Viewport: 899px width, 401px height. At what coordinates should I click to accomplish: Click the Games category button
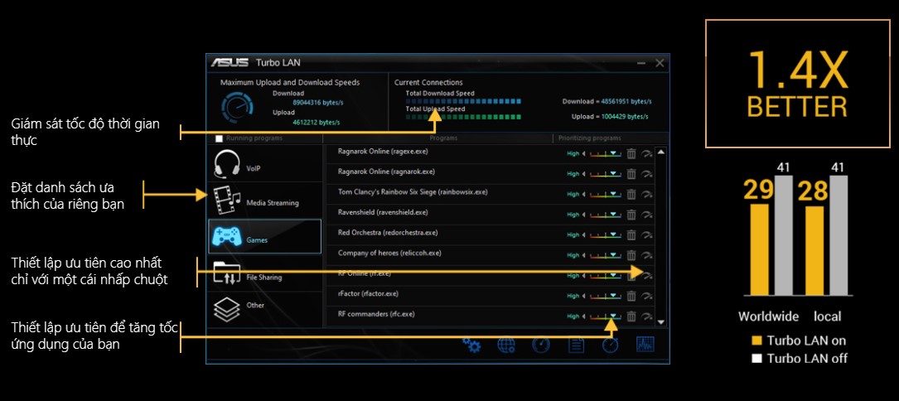pos(264,238)
